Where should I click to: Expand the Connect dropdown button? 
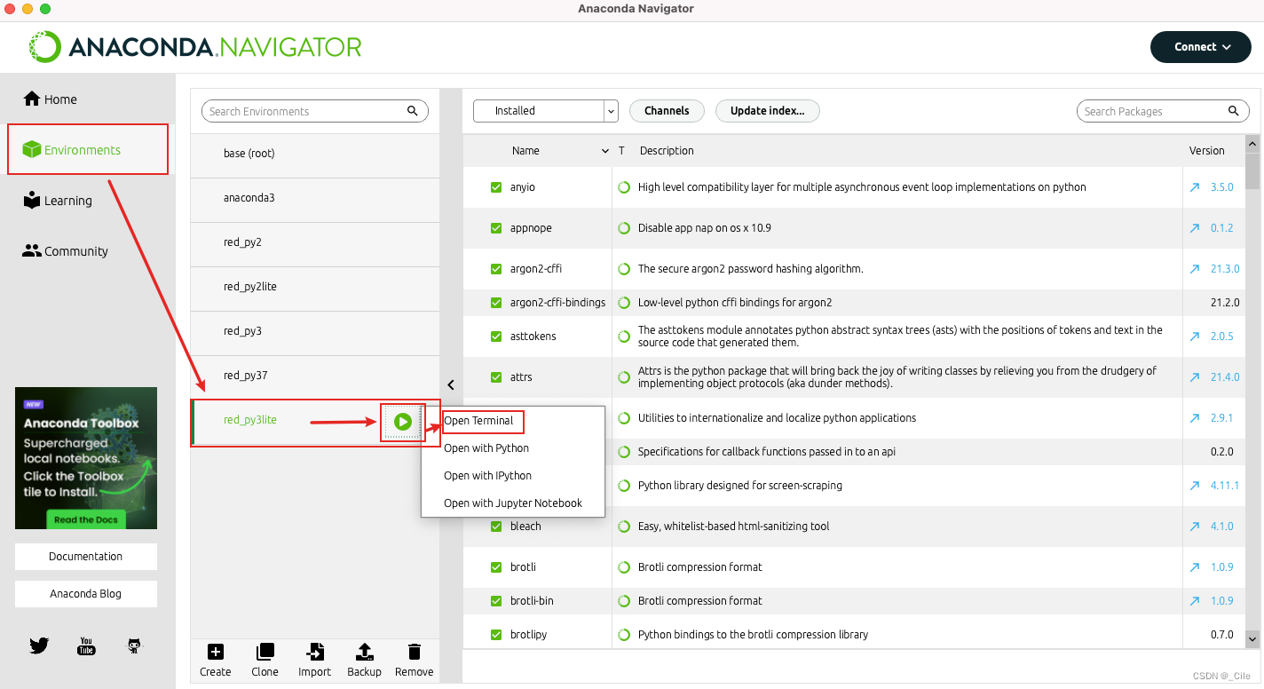click(1202, 47)
